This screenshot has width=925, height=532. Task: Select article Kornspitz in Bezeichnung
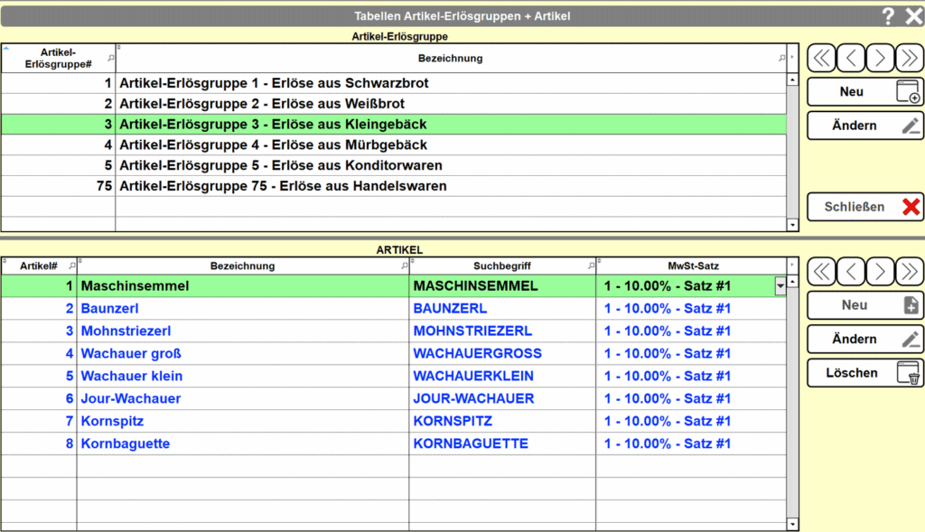click(x=242, y=421)
